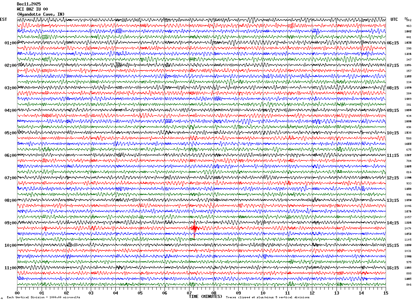This screenshot has height=302, width=413.
Task: Click the DC offset value '463'
Action: pos(409,26)
